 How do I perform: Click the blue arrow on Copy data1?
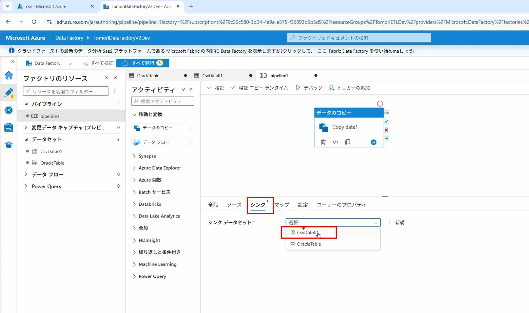[x=373, y=142]
